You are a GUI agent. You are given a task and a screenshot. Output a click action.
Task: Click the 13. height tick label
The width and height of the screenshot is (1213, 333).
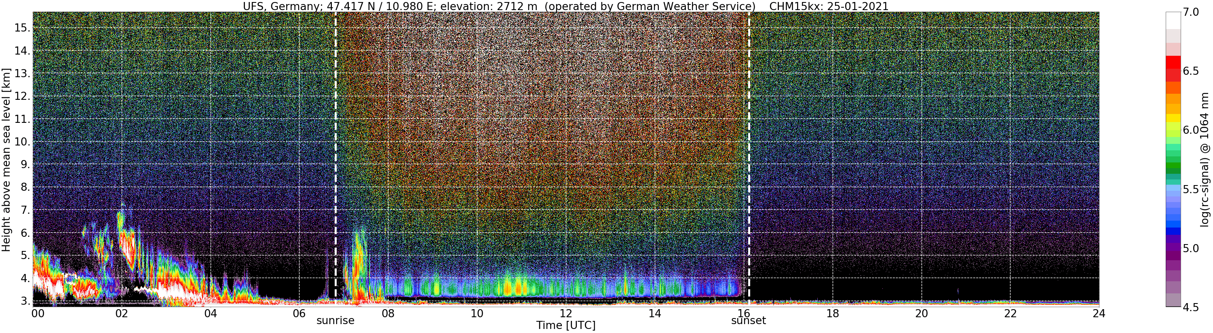click(x=22, y=74)
